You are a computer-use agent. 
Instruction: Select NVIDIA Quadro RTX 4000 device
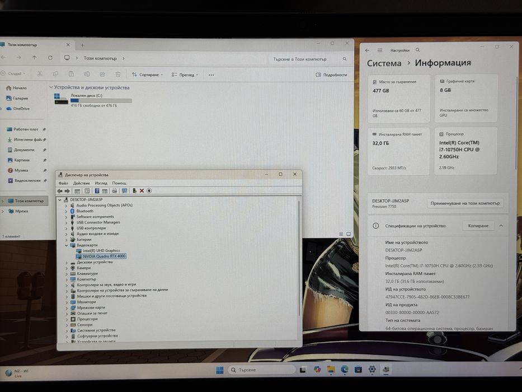[x=101, y=256]
